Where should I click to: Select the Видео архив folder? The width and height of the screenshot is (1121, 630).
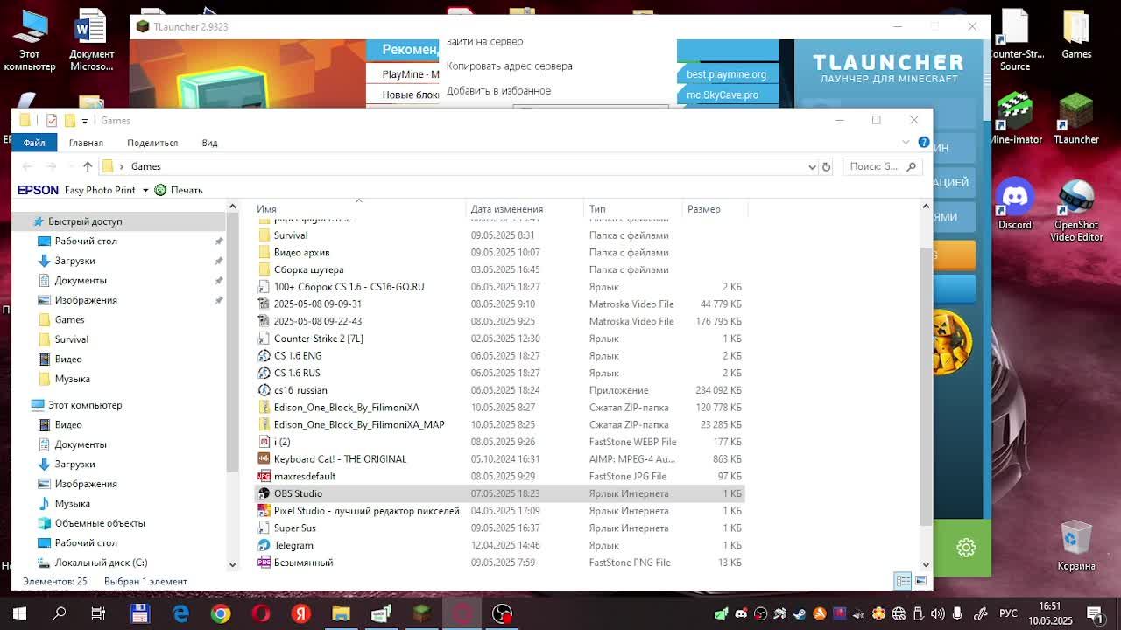(x=301, y=253)
